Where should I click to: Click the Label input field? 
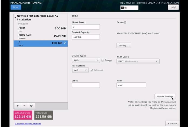tap(86, 85)
